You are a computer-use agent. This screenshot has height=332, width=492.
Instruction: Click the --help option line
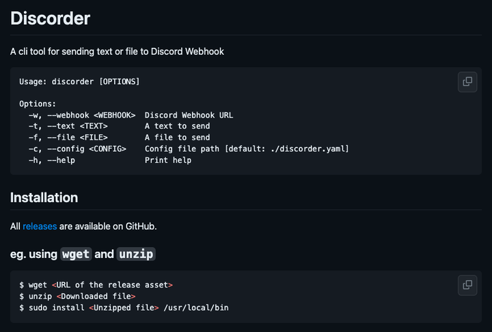[x=109, y=160]
